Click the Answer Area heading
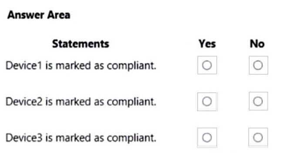The width and height of the screenshot is (283, 165). click(x=39, y=15)
